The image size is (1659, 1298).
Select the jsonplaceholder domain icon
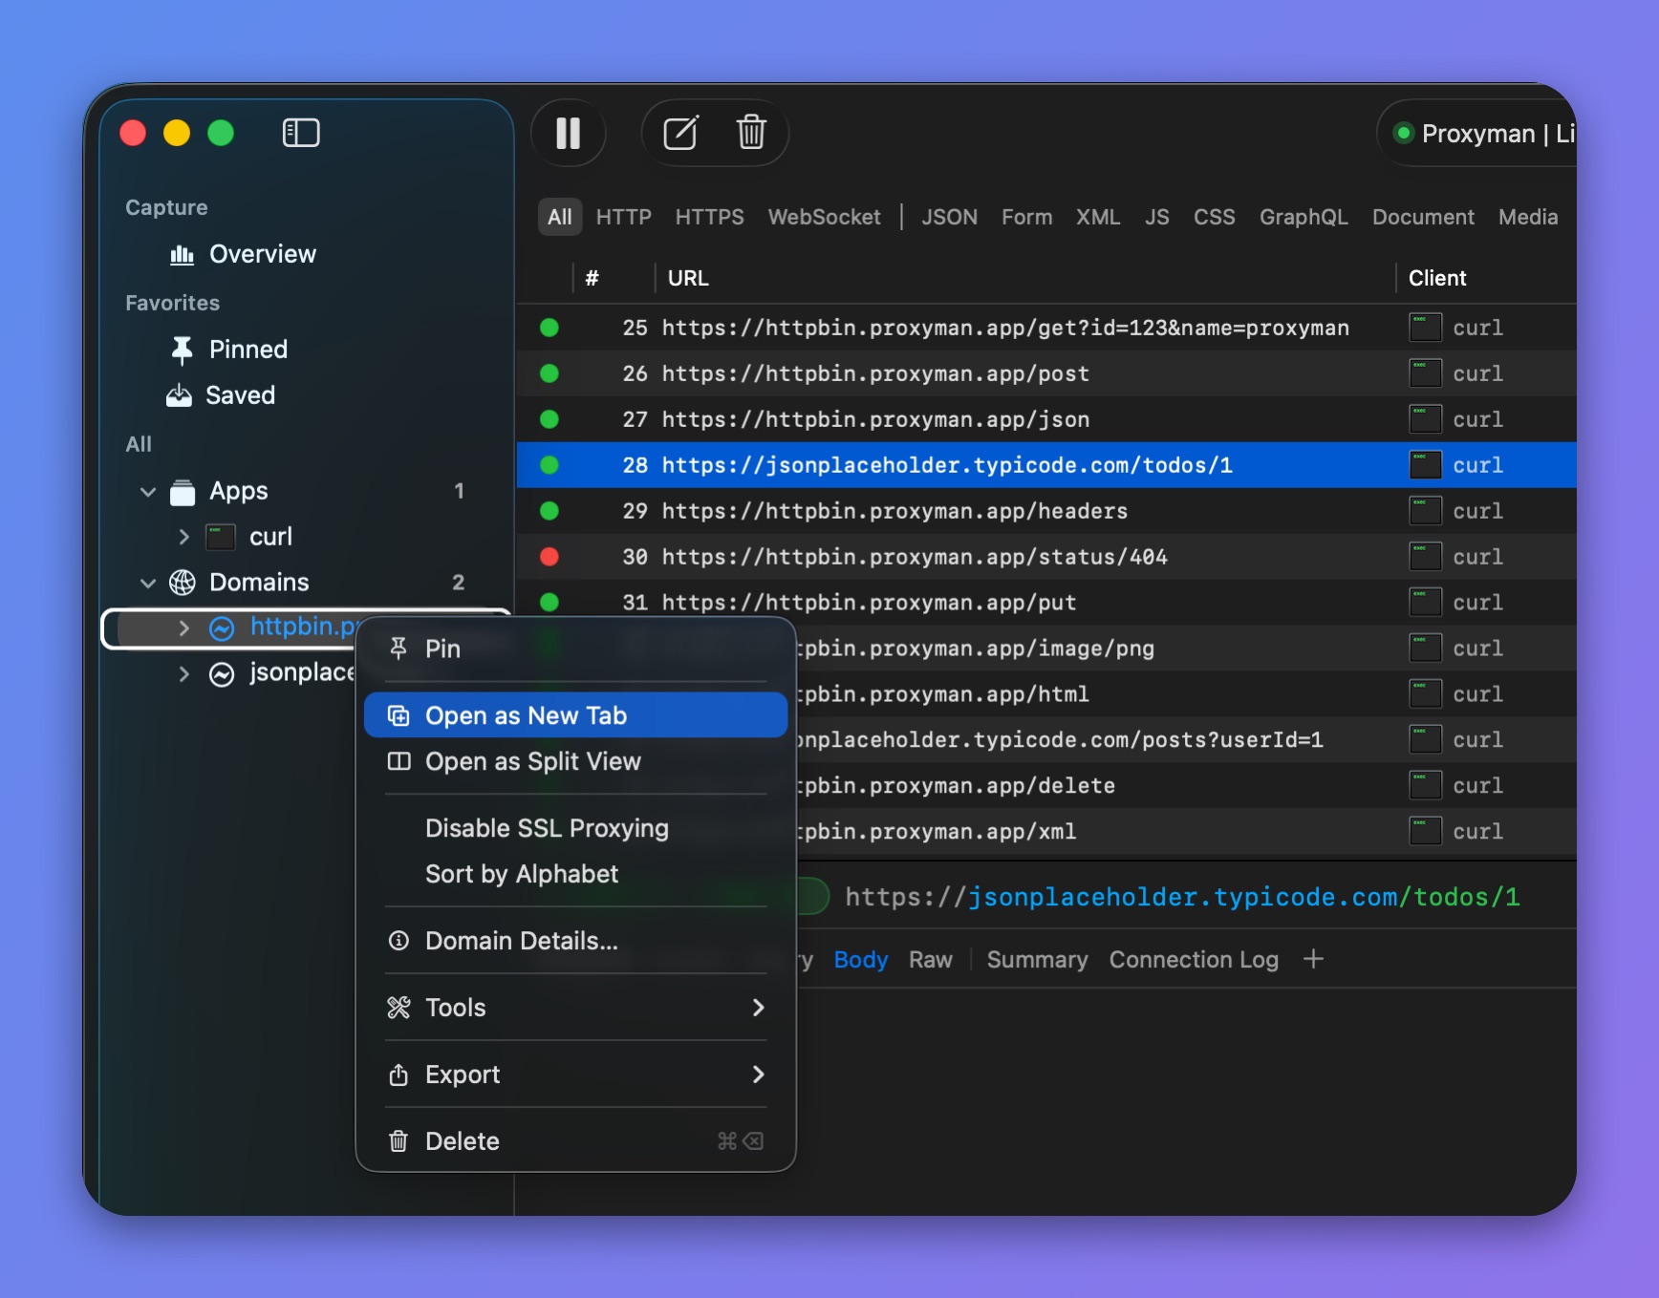tap(222, 674)
